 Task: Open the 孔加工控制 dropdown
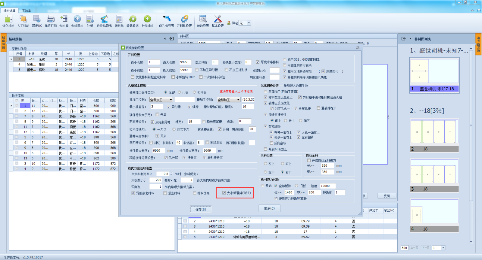171,100
